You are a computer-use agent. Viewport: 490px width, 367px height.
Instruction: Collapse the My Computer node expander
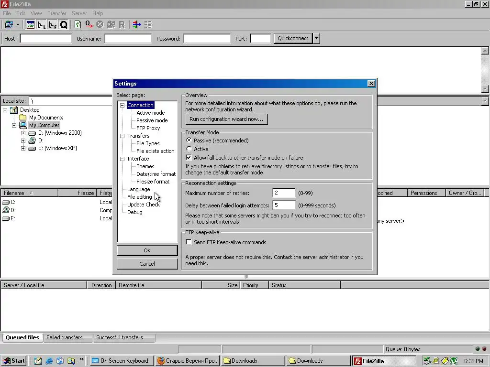tap(14, 125)
